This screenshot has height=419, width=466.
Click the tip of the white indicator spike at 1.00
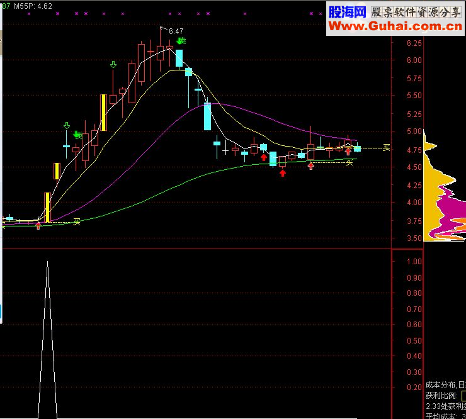(x=48, y=262)
